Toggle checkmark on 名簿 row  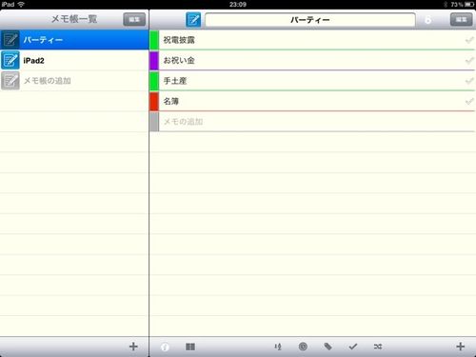pos(469,101)
